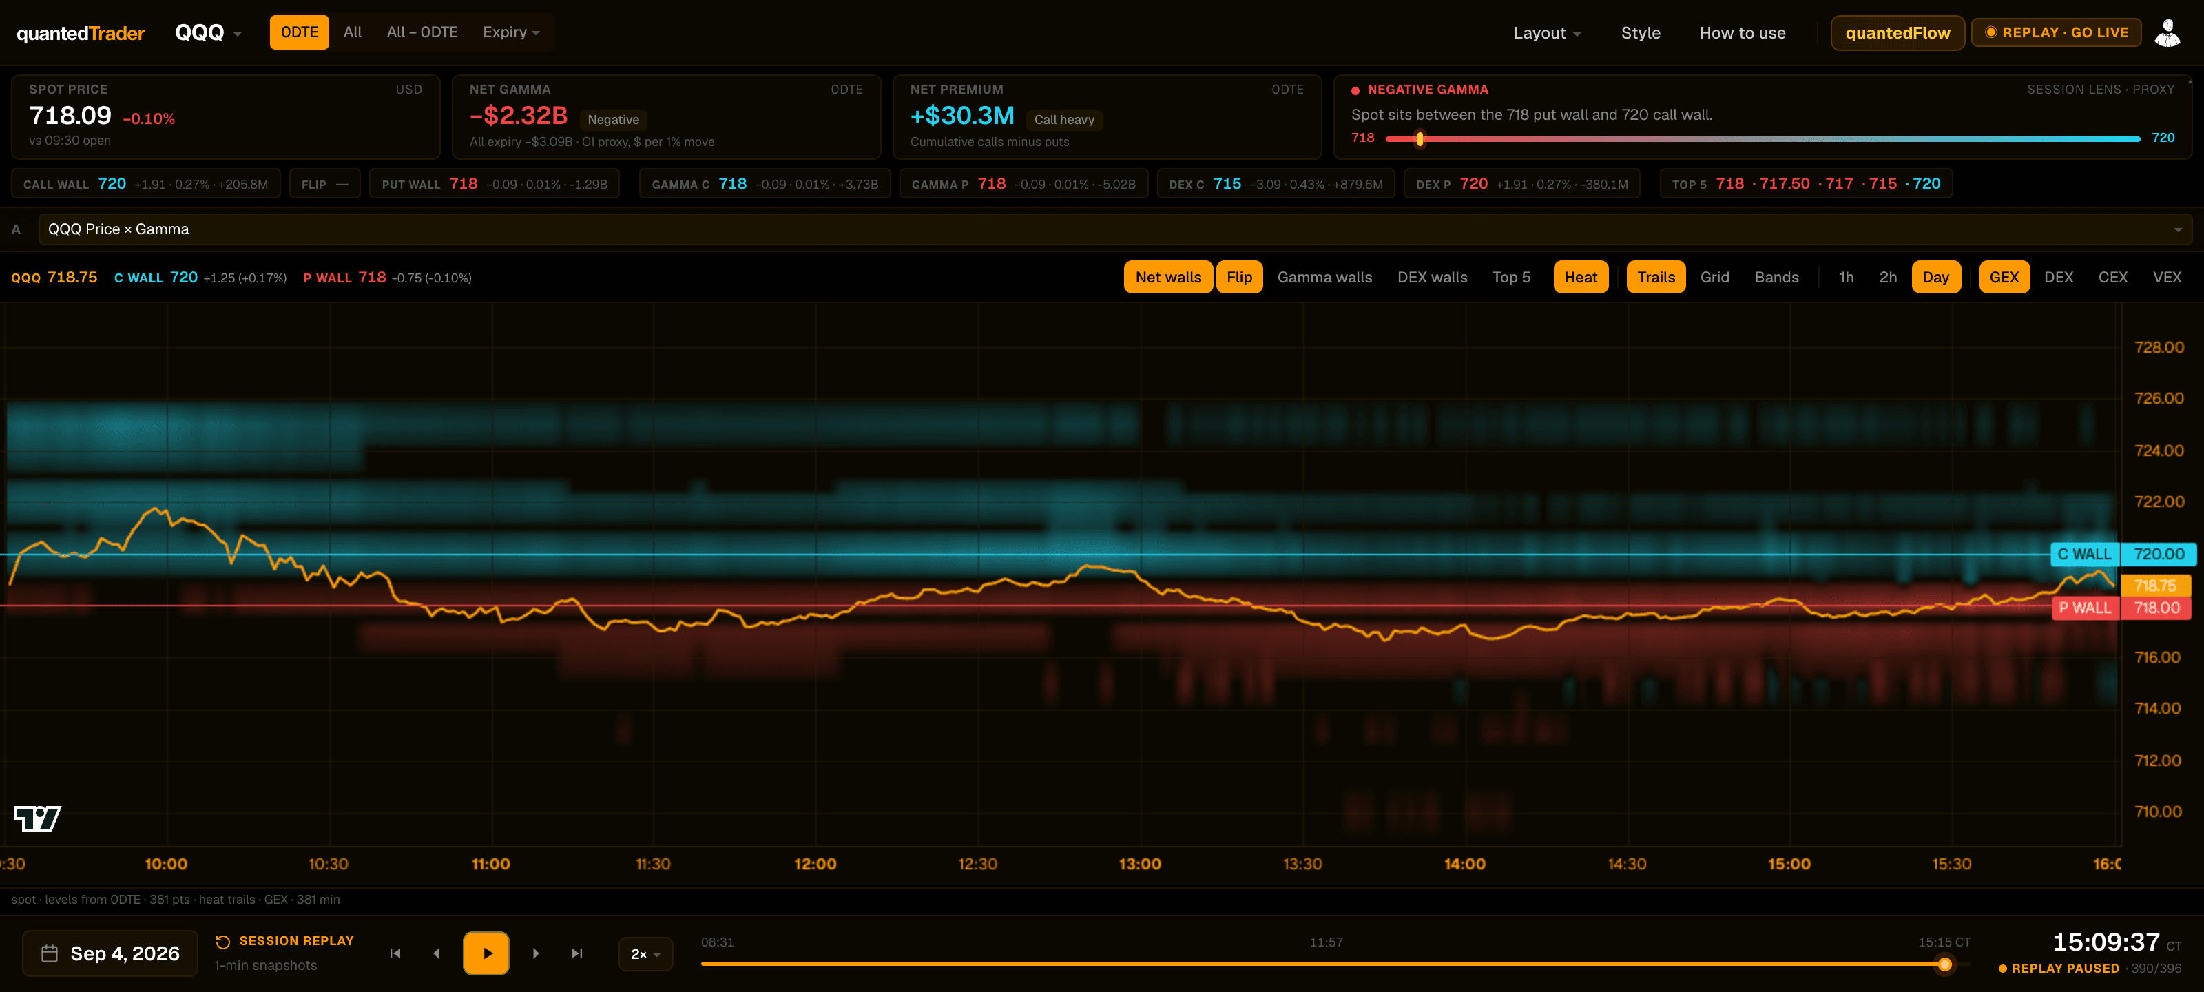This screenshot has height=992, width=2204.
Task: Select the DEX metric
Action: click(2059, 278)
